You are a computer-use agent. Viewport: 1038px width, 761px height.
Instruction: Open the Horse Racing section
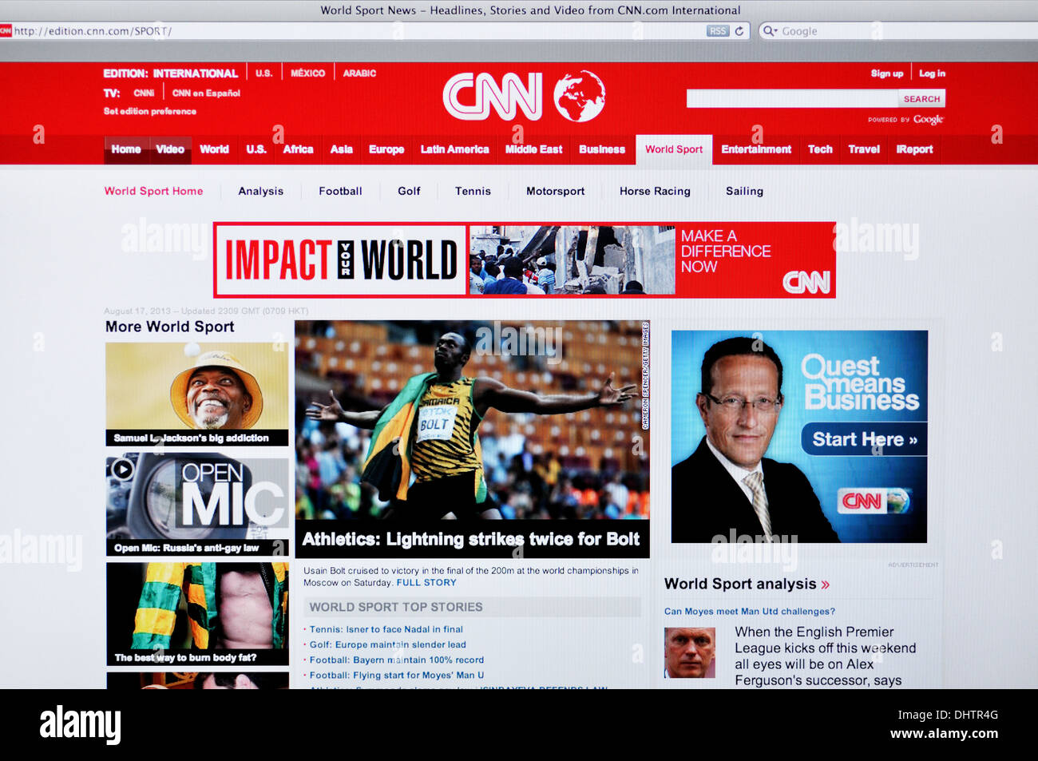pyautogui.click(x=655, y=192)
